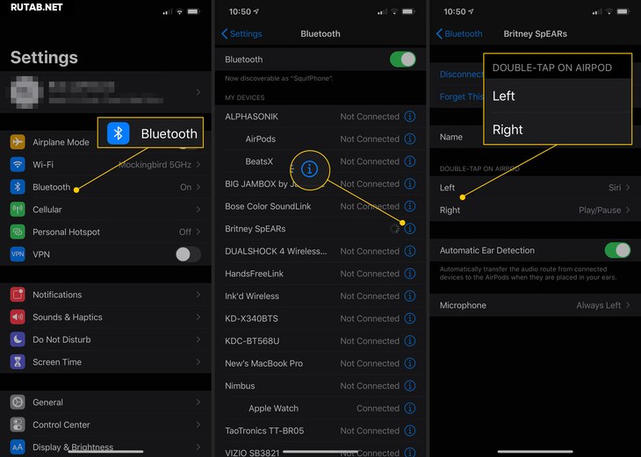Open info icon for Britney SpEARs
Screen dimensions: 641x457
[409, 229]
